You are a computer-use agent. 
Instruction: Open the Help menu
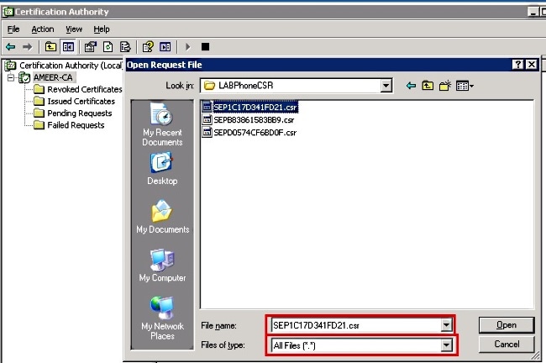(x=102, y=29)
